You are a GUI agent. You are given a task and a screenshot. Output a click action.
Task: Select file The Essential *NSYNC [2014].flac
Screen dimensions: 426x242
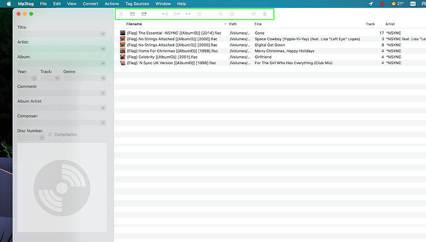174,33
